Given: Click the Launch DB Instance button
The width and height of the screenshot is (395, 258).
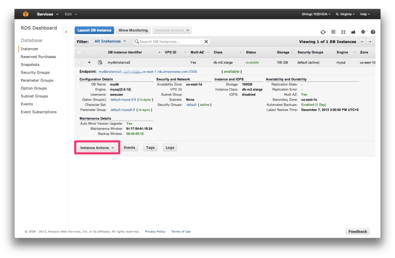Looking at the screenshot, I should point(94,30).
